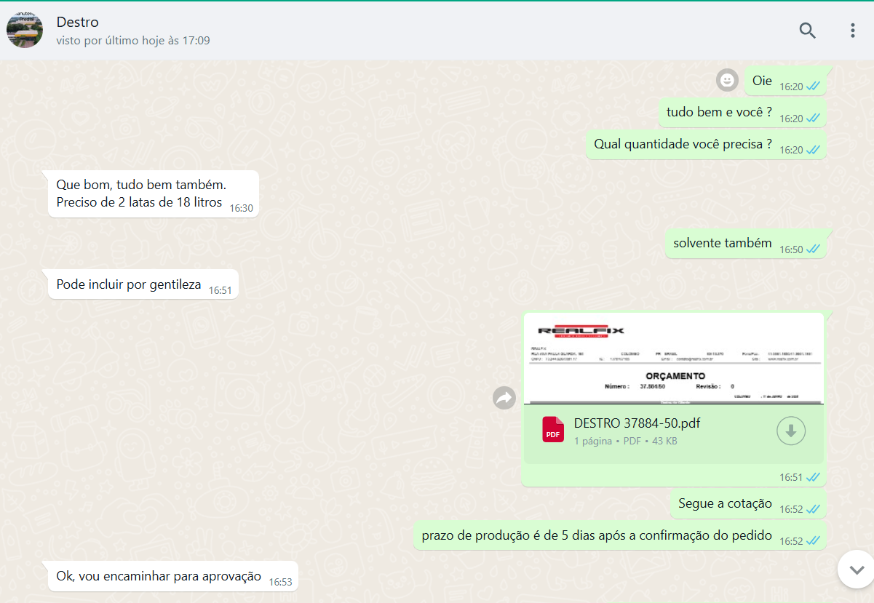Select the 'Pode incluir por gentileza' message
The height and width of the screenshot is (603, 874).
129,284
